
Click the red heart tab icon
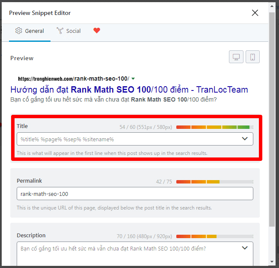pos(97,31)
